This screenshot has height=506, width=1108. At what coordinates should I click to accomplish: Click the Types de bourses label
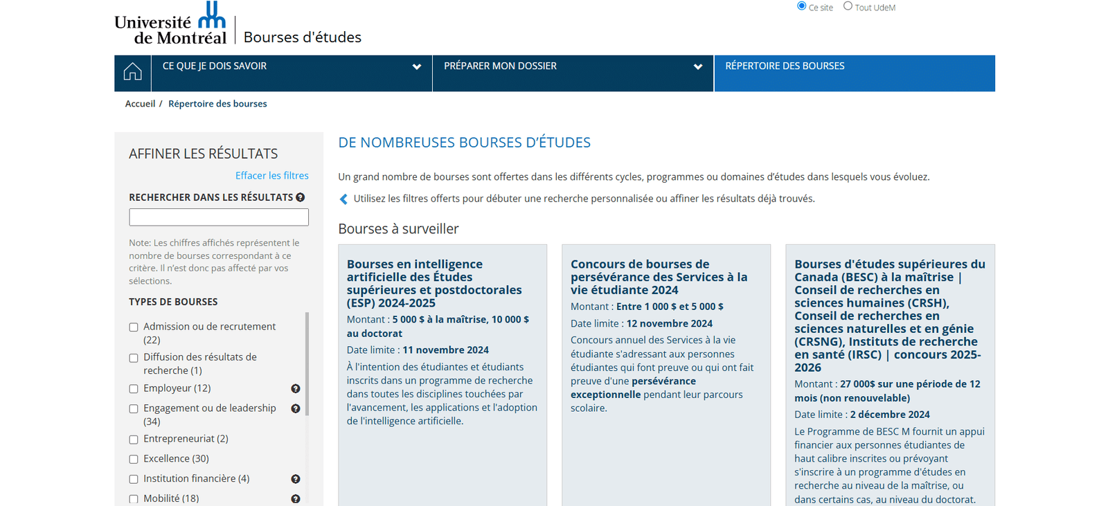(173, 302)
